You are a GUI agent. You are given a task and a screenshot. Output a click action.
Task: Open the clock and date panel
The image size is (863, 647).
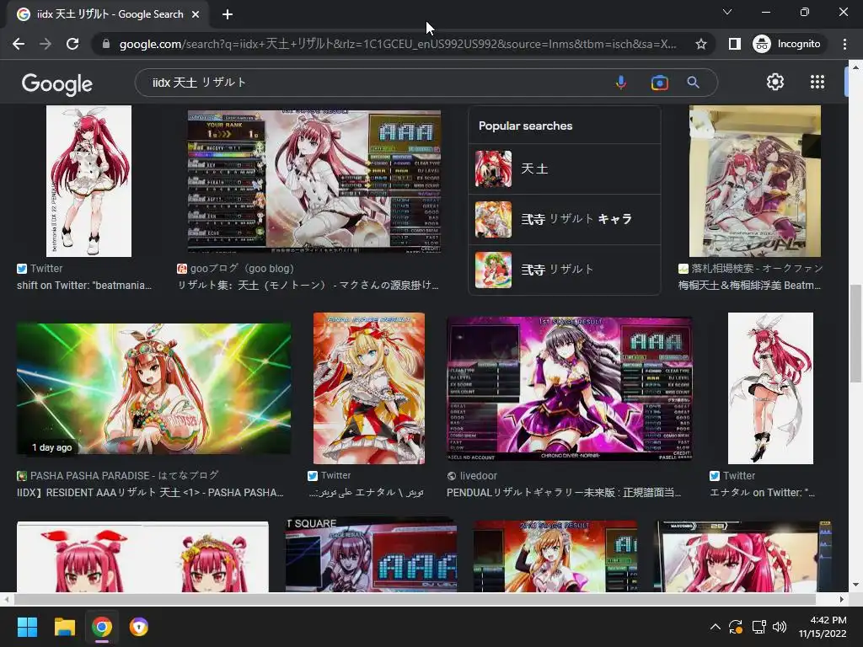click(x=823, y=627)
